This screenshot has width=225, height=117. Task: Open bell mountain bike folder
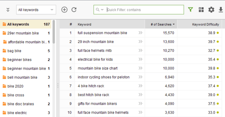point(26,77)
